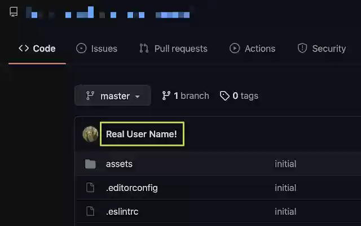Click the commit author avatar
The width and height of the screenshot is (361, 226).
tap(90, 134)
